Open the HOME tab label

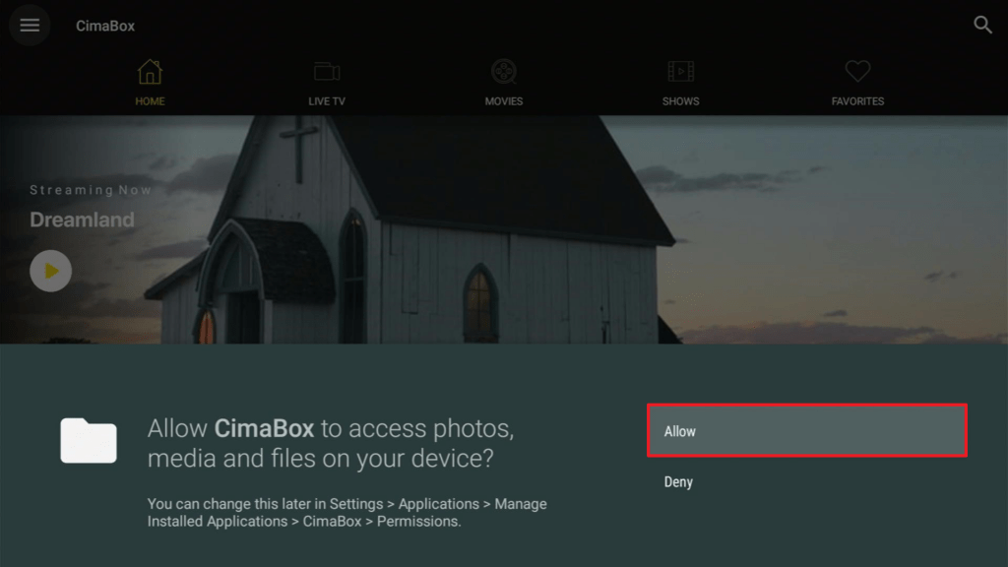coord(150,101)
